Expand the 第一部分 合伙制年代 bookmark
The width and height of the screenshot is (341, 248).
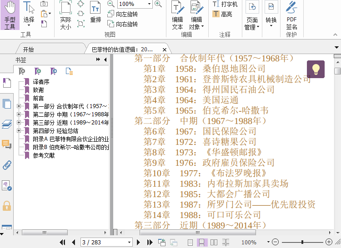19,106
